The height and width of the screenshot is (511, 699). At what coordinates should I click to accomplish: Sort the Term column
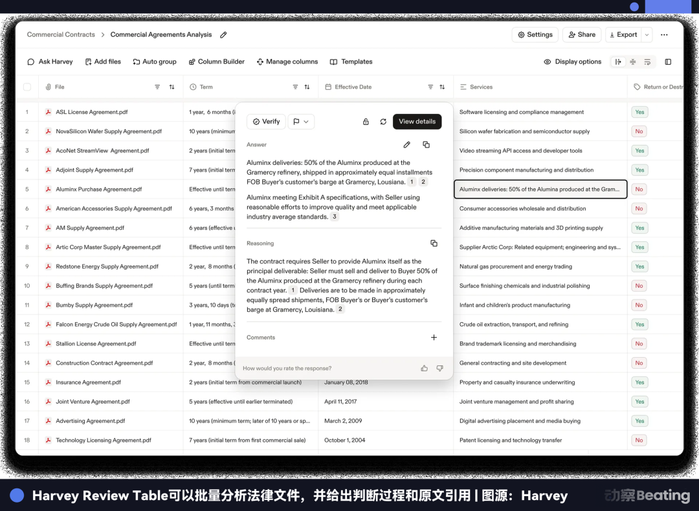307,87
